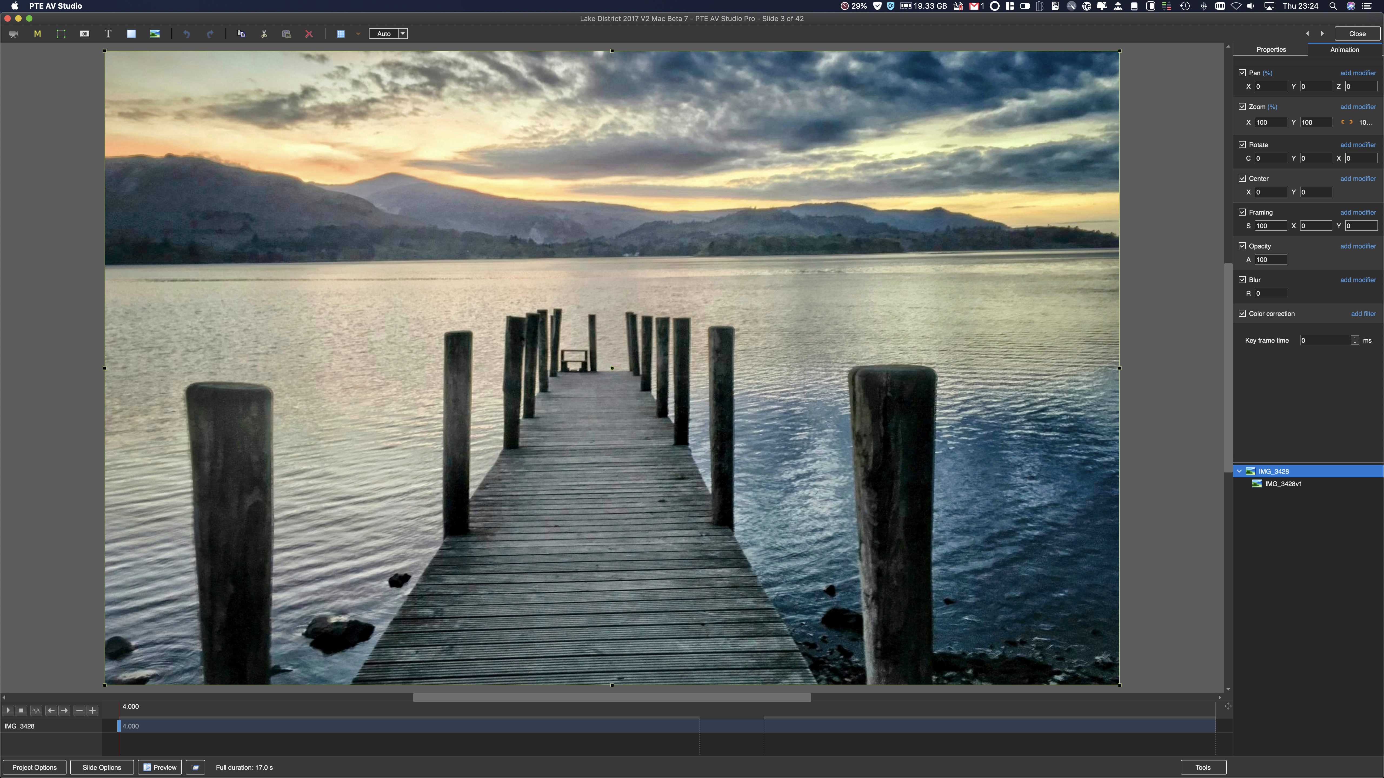The image size is (1384, 778).
Task: Add a keyframe with the plus button
Action: click(92, 710)
